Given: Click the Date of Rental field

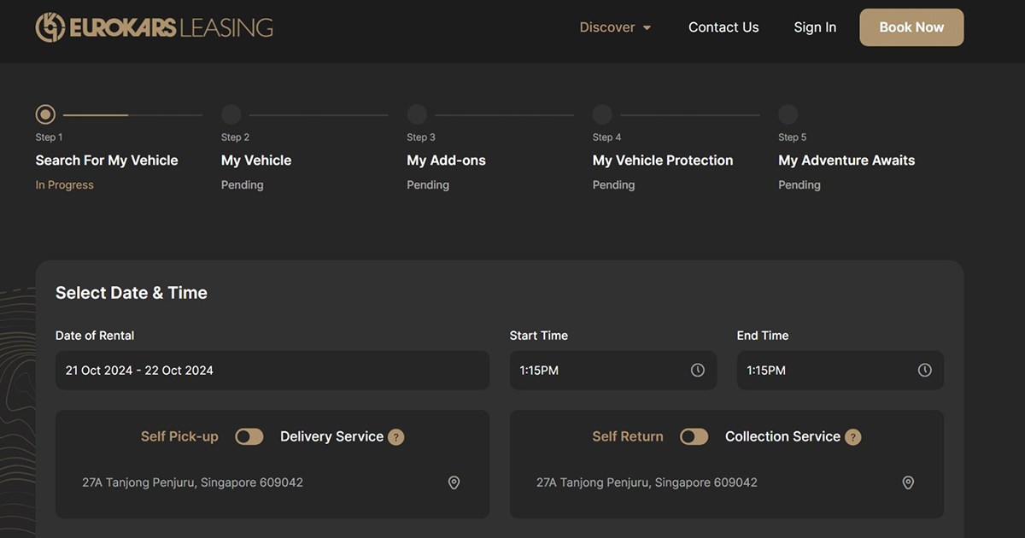Looking at the screenshot, I should (272, 371).
